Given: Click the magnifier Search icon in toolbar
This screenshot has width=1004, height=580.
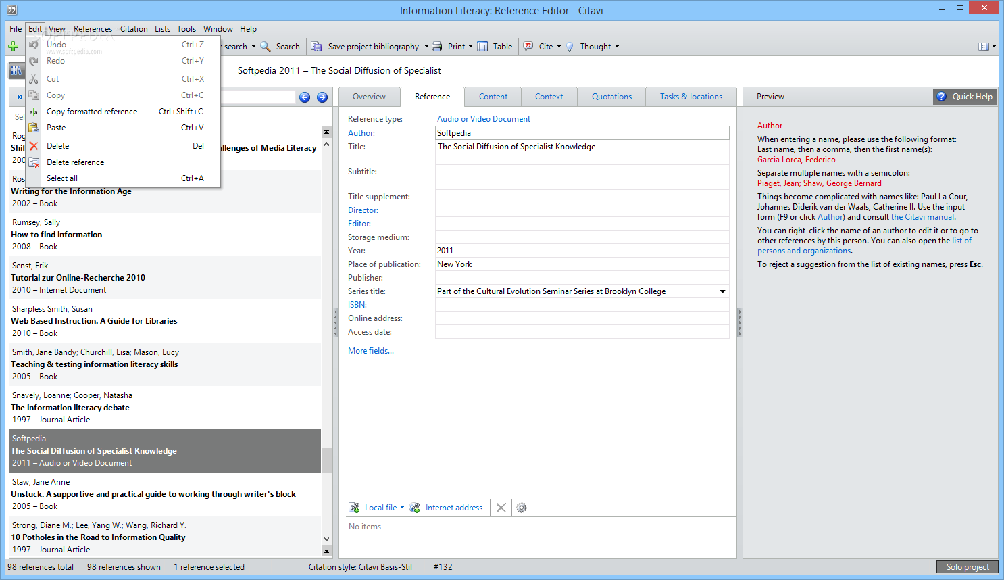Looking at the screenshot, I should tap(266, 47).
